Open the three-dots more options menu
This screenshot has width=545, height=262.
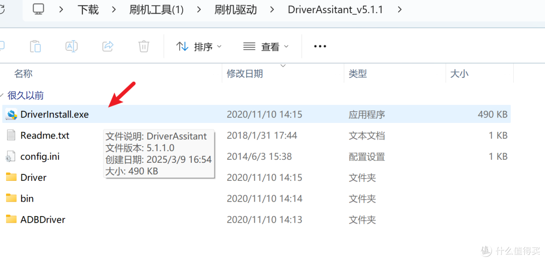click(x=320, y=46)
